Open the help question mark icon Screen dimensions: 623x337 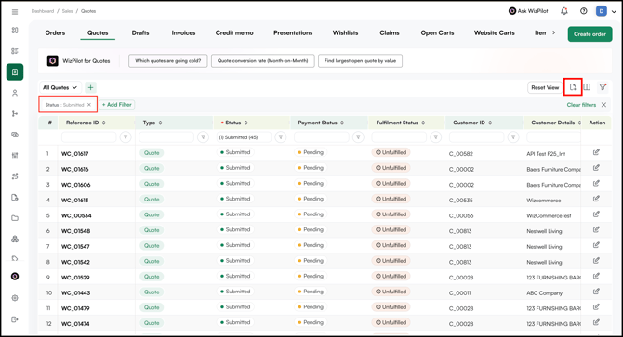tap(584, 11)
